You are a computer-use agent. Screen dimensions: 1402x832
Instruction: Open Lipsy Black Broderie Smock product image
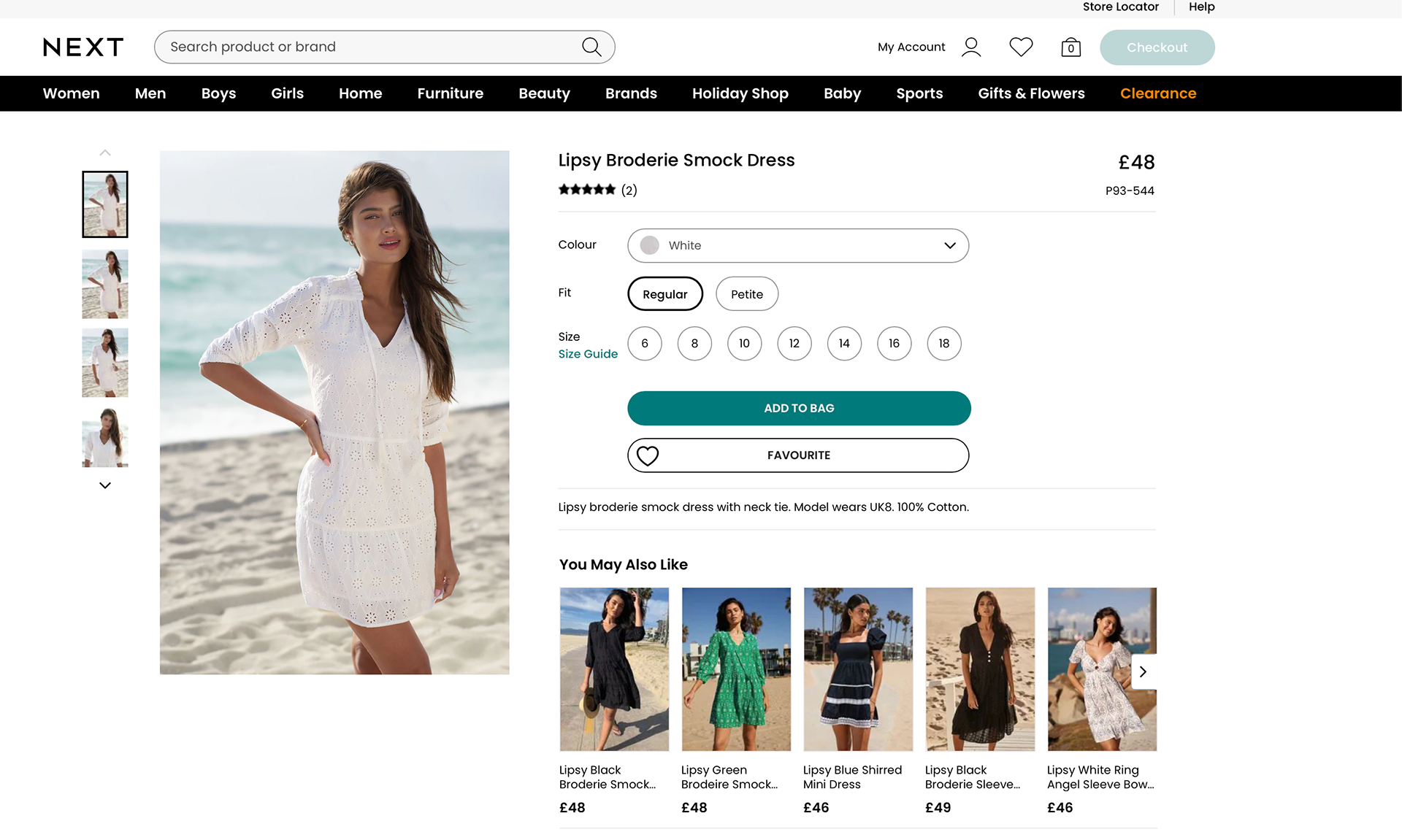click(x=614, y=669)
